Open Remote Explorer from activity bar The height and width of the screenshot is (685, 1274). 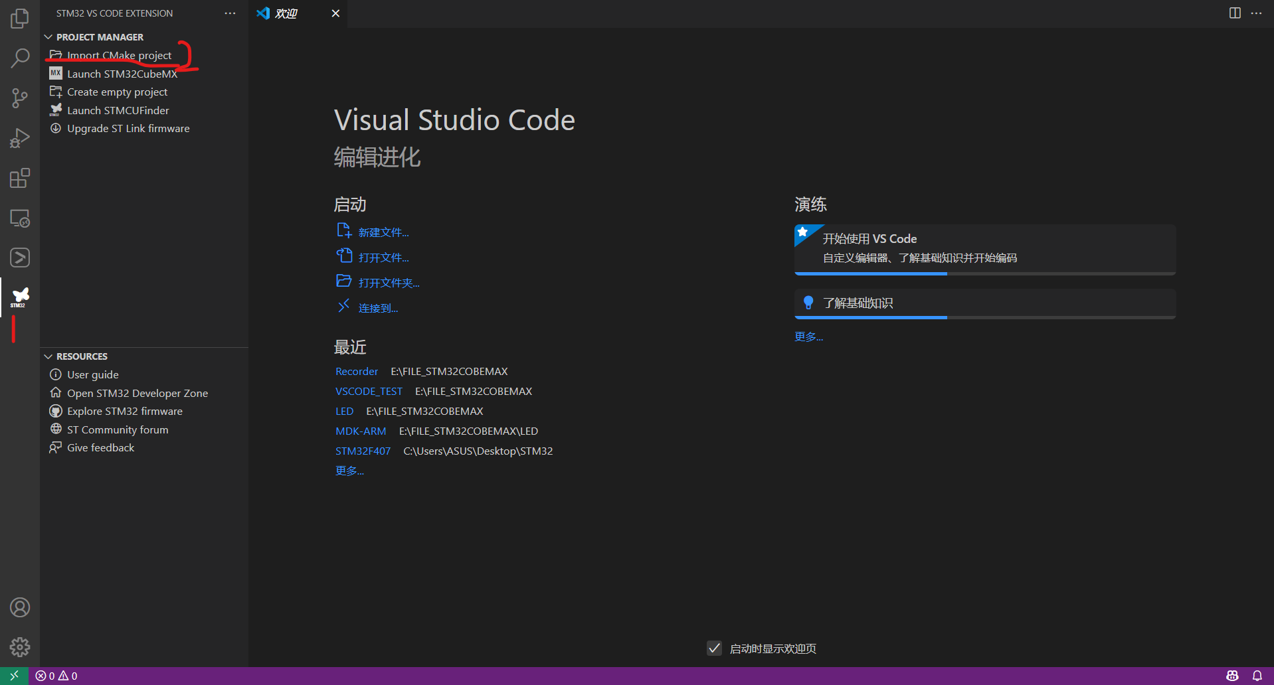[19, 218]
